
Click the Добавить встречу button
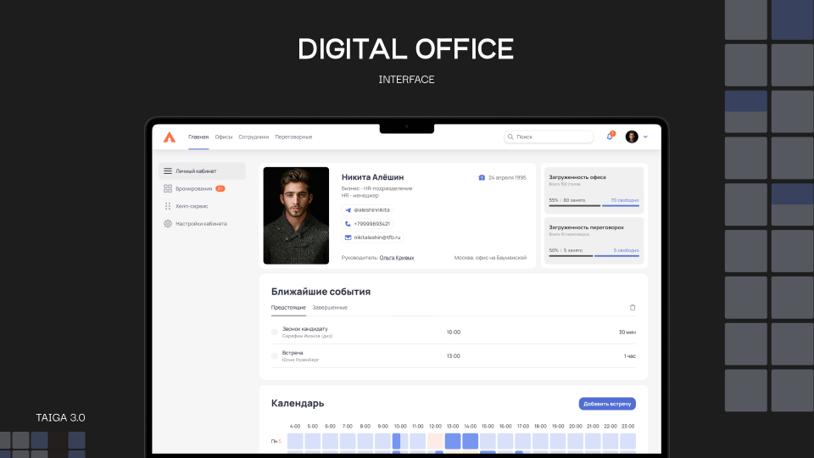click(x=607, y=404)
